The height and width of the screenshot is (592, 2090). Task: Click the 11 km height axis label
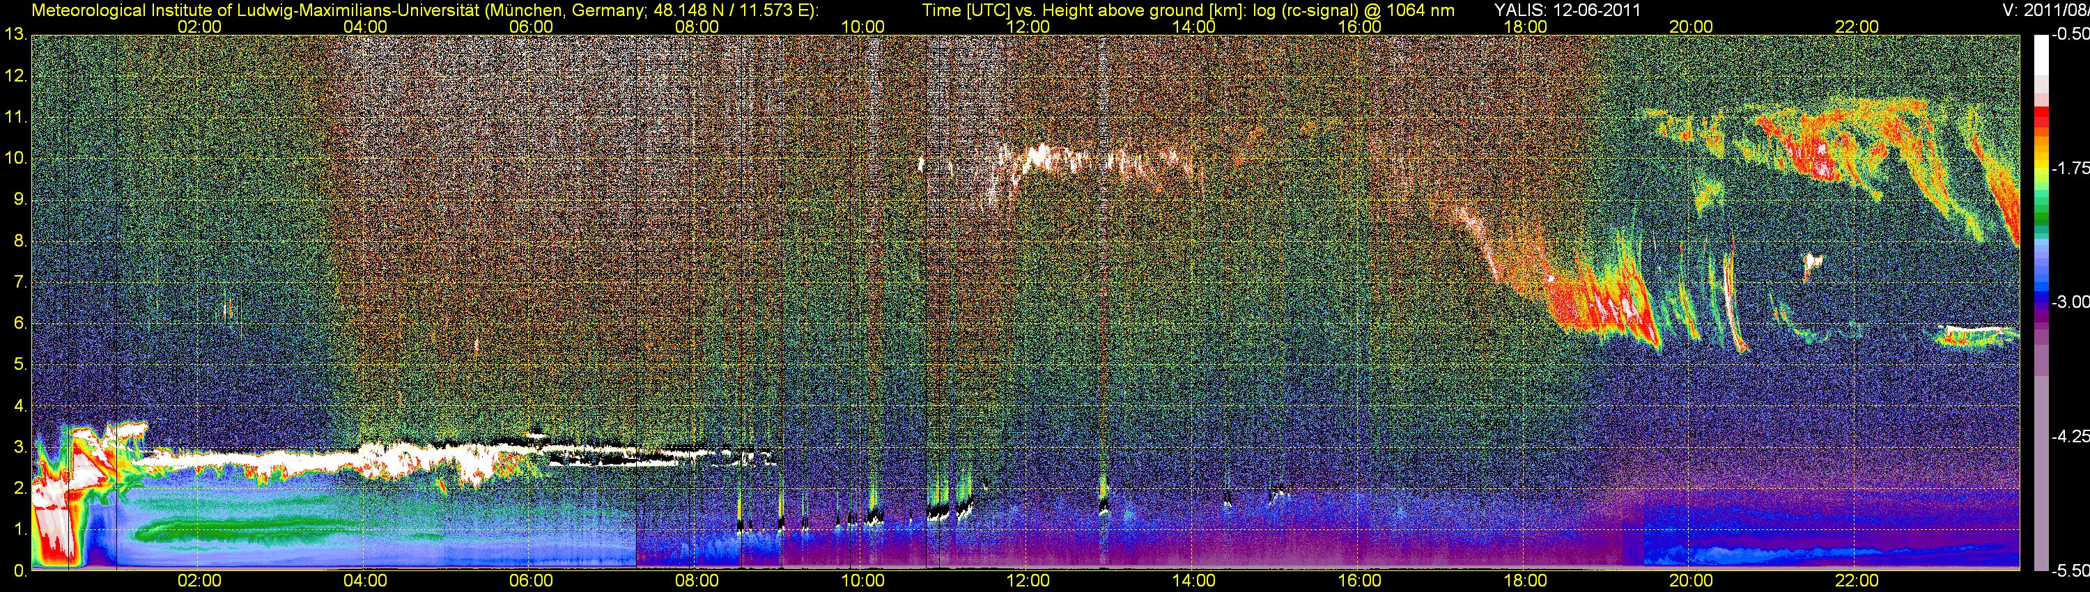(x=15, y=117)
